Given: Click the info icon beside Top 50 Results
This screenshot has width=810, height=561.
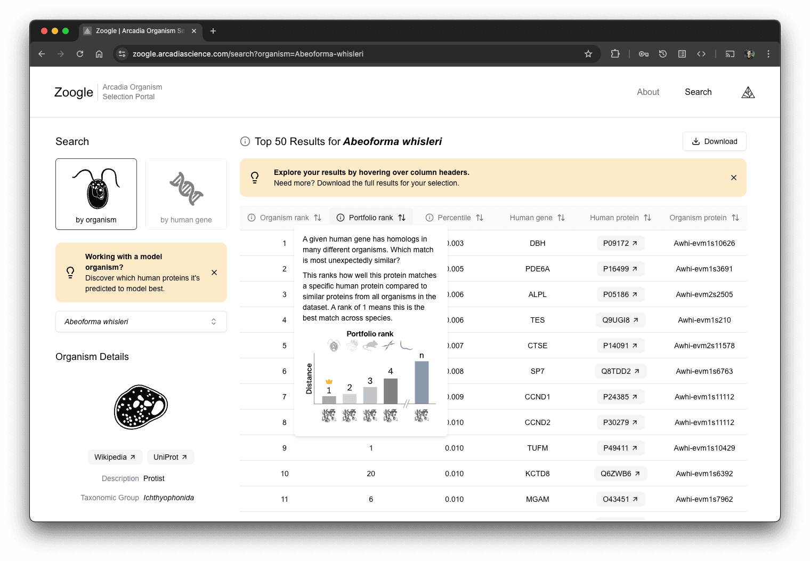Looking at the screenshot, I should pyautogui.click(x=245, y=141).
